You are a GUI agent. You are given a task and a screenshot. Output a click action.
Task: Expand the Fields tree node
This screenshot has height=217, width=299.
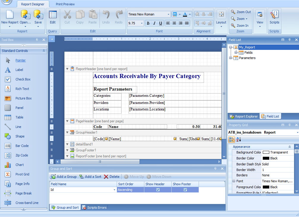[236, 53]
